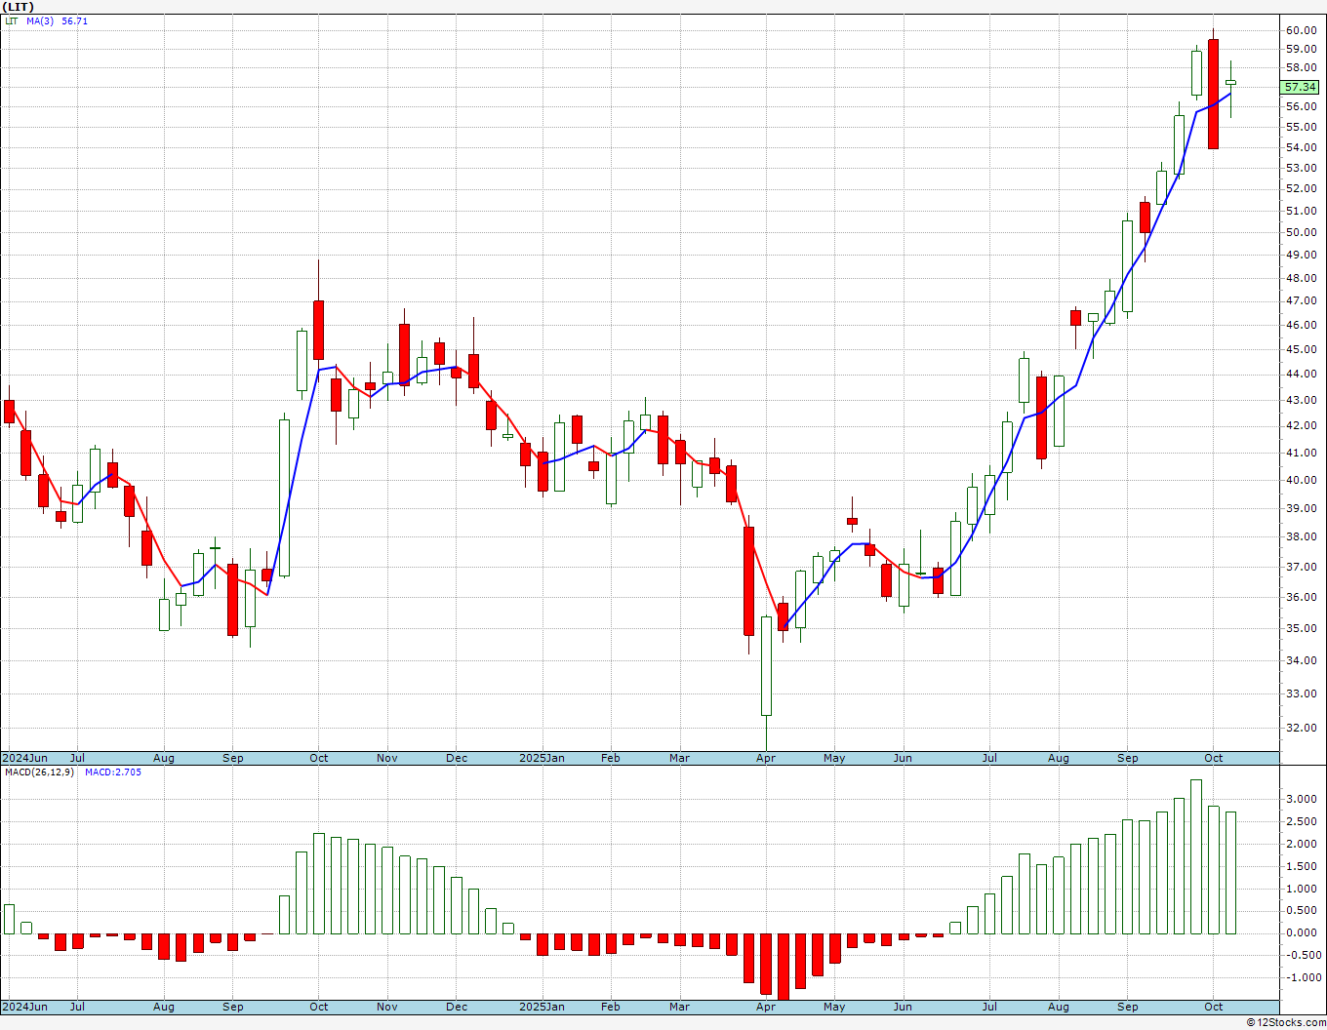The image size is (1327, 1030).
Task: Click the 3.000 MACD axis value
Action: [1301, 799]
